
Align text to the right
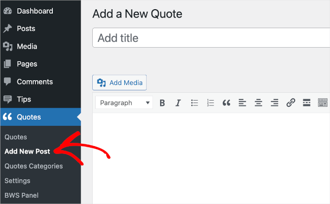pyautogui.click(x=274, y=102)
